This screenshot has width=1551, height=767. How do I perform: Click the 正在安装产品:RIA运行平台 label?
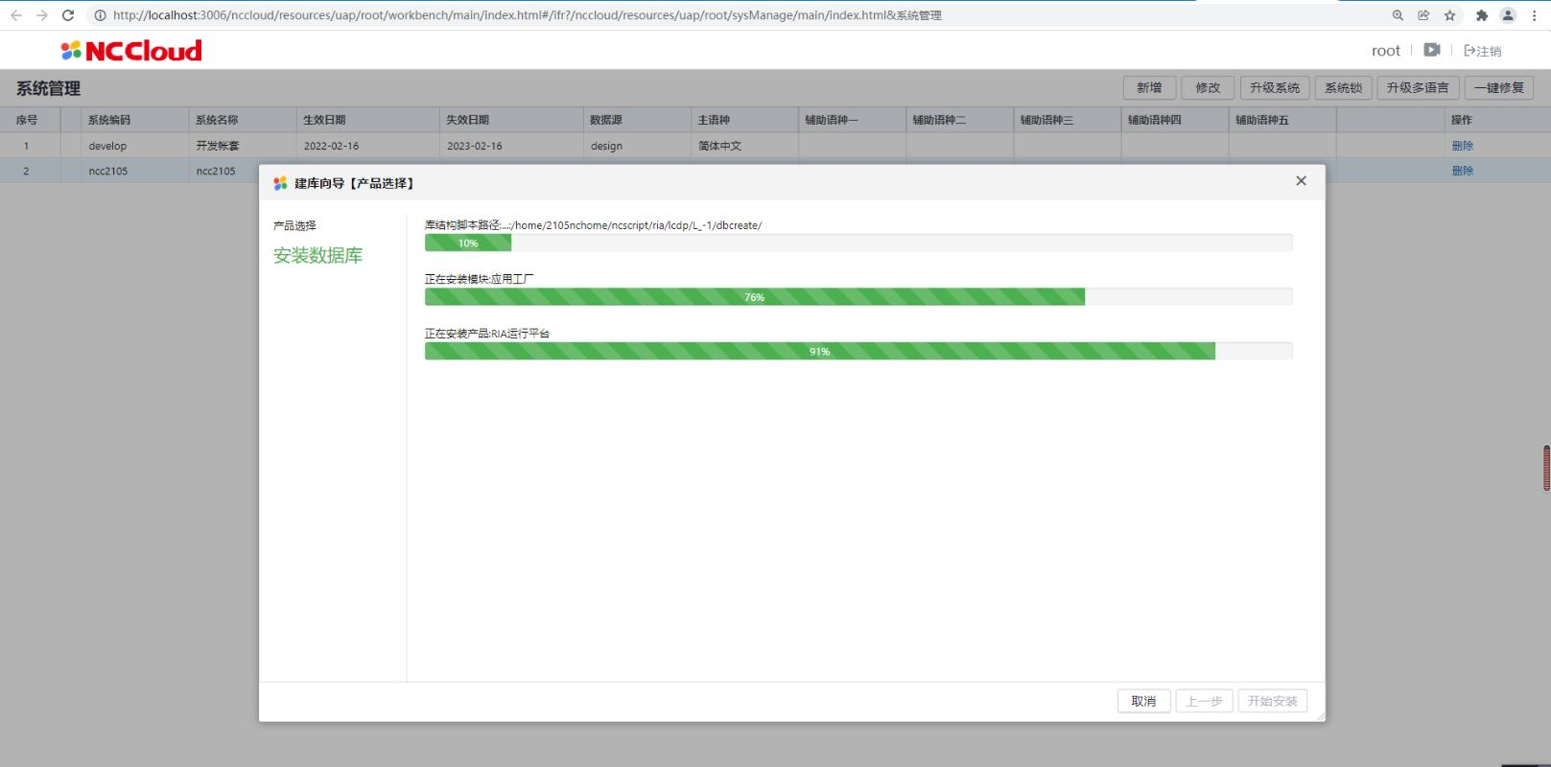[x=487, y=334]
